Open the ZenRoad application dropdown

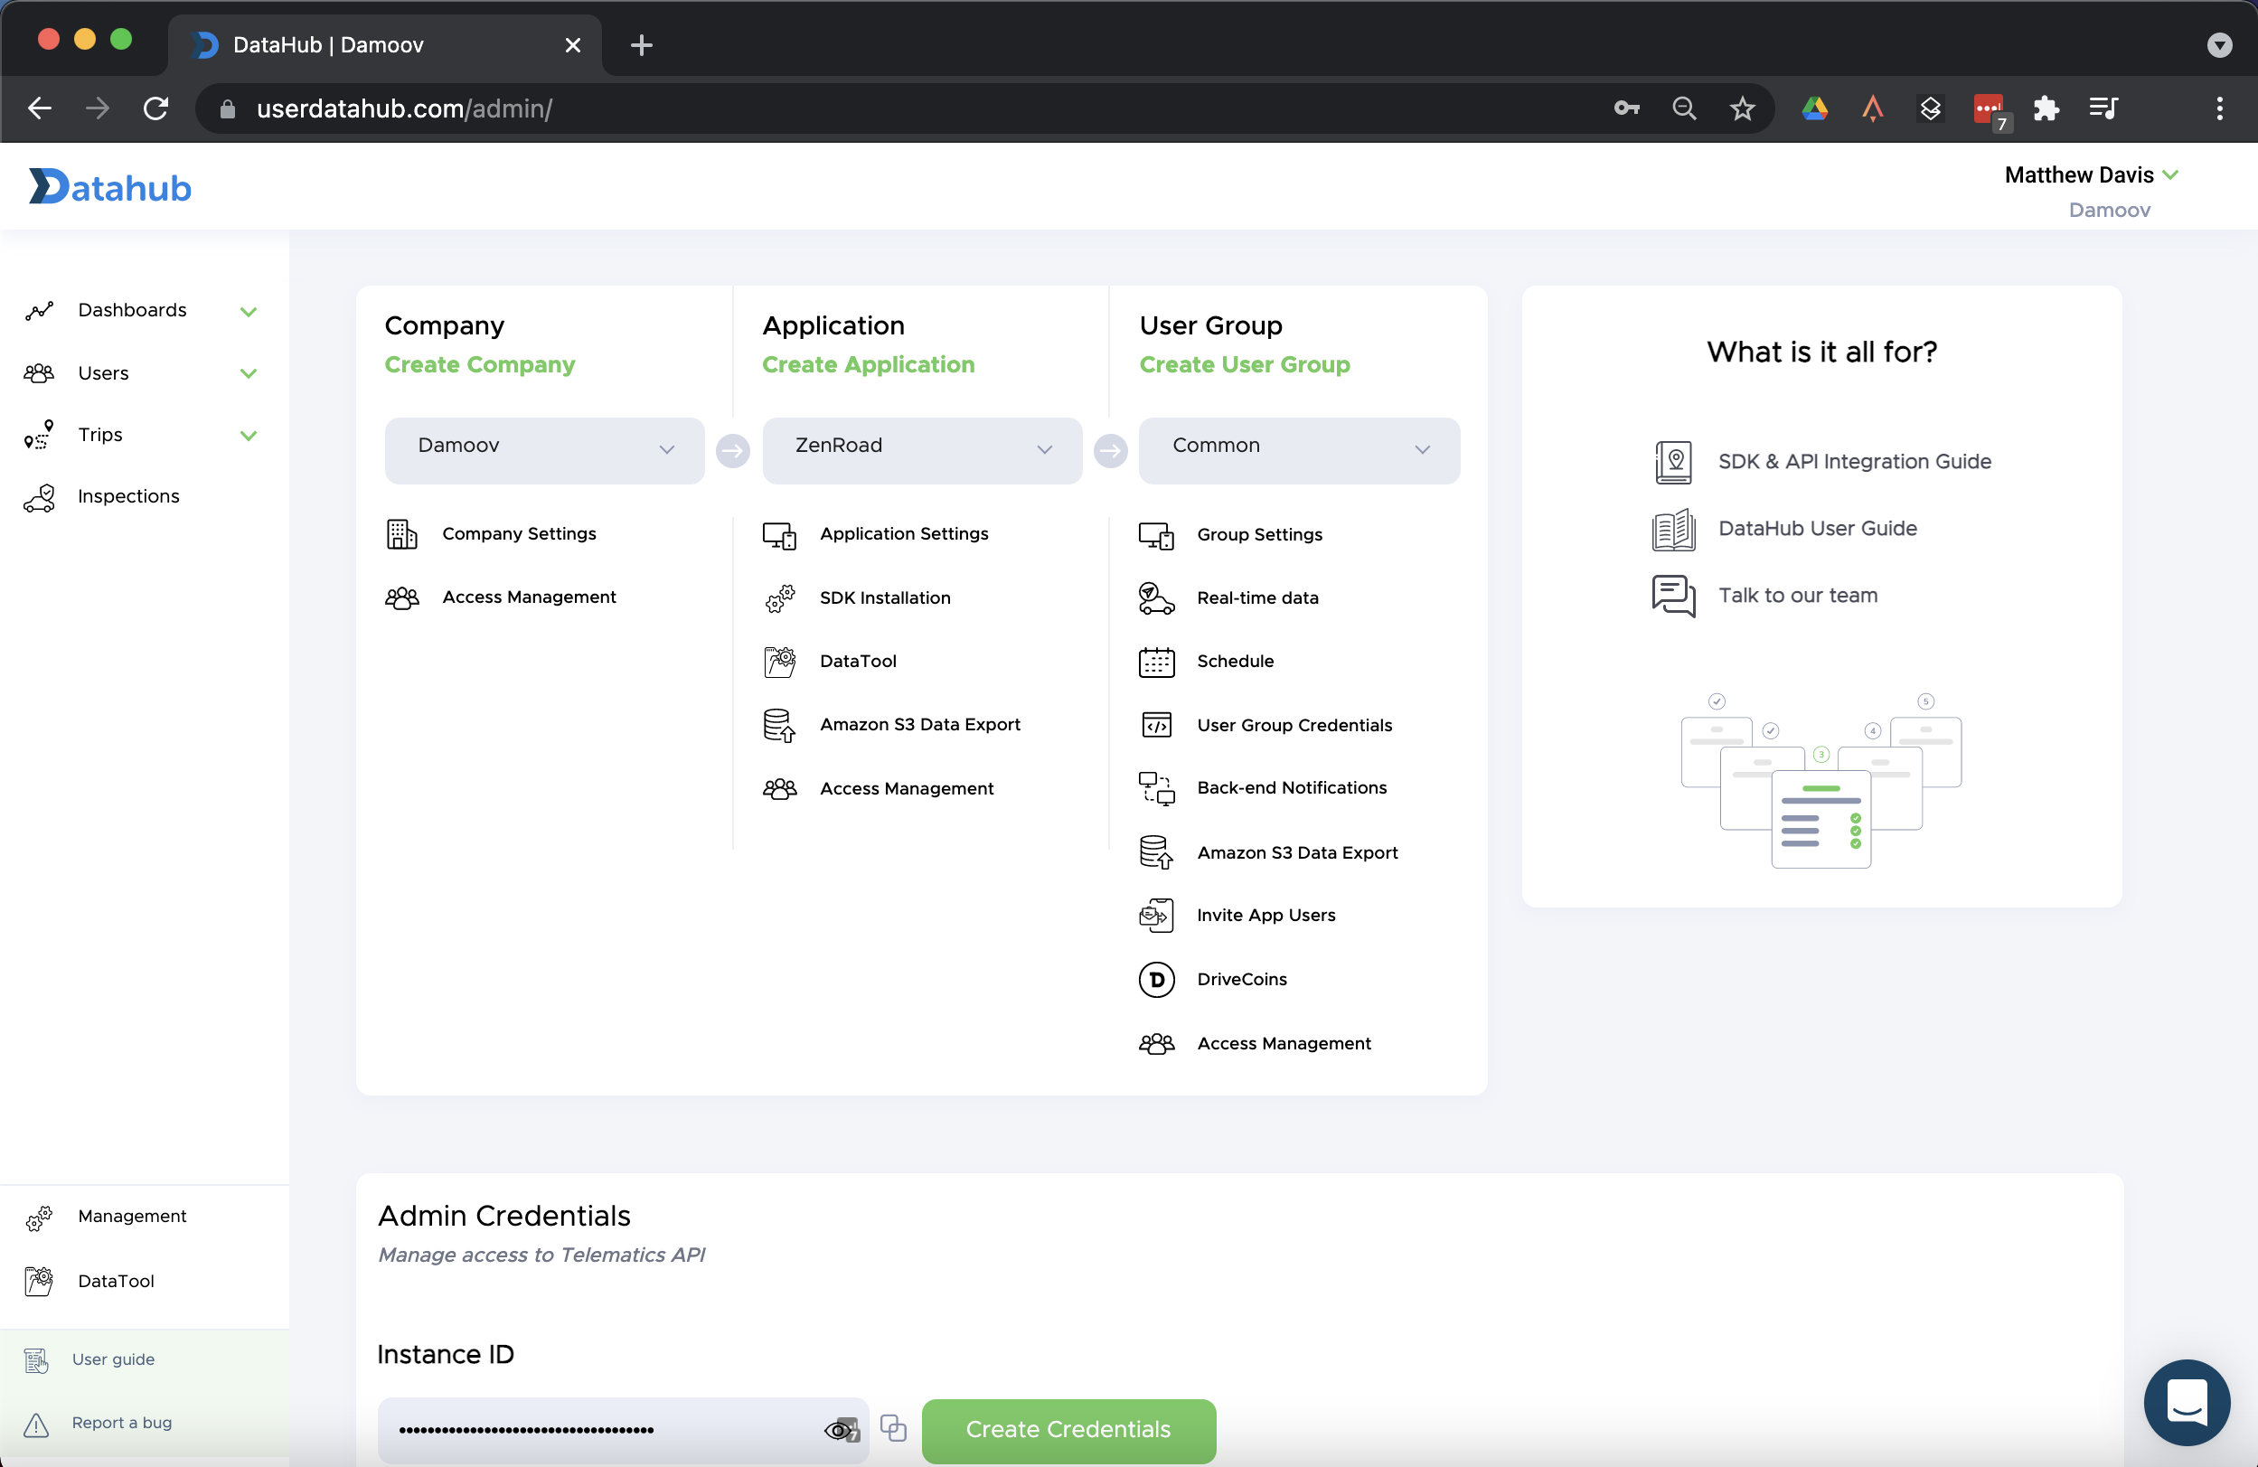pyautogui.click(x=921, y=449)
